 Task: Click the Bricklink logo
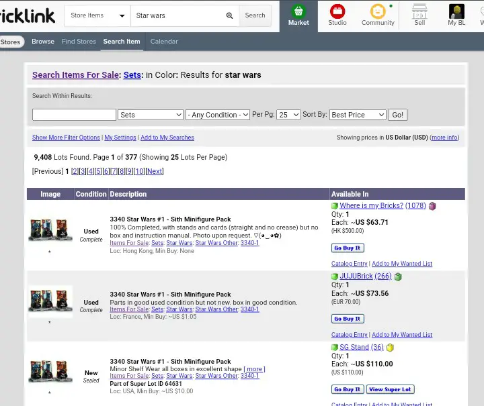click(28, 15)
